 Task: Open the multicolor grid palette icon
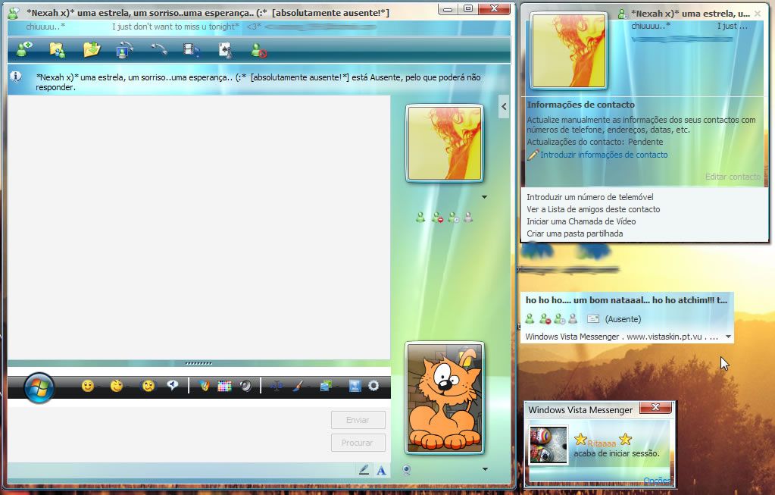coord(224,386)
